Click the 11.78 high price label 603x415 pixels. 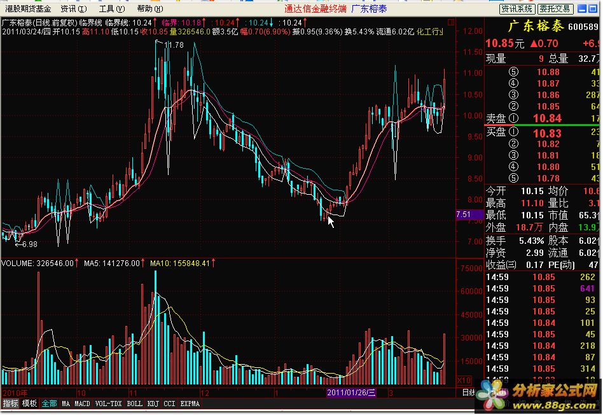pyautogui.click(x=174, y=45)
